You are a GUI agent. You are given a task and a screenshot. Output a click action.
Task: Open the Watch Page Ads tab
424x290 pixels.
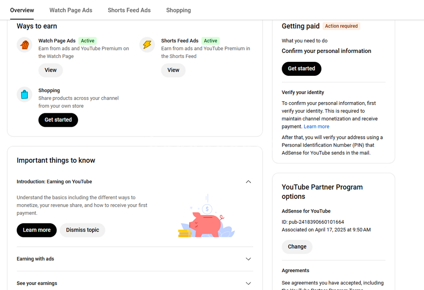(x=71, y=10)
